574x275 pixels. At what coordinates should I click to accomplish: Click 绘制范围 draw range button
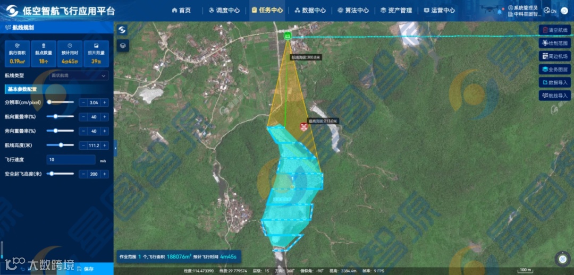[555, 43]
